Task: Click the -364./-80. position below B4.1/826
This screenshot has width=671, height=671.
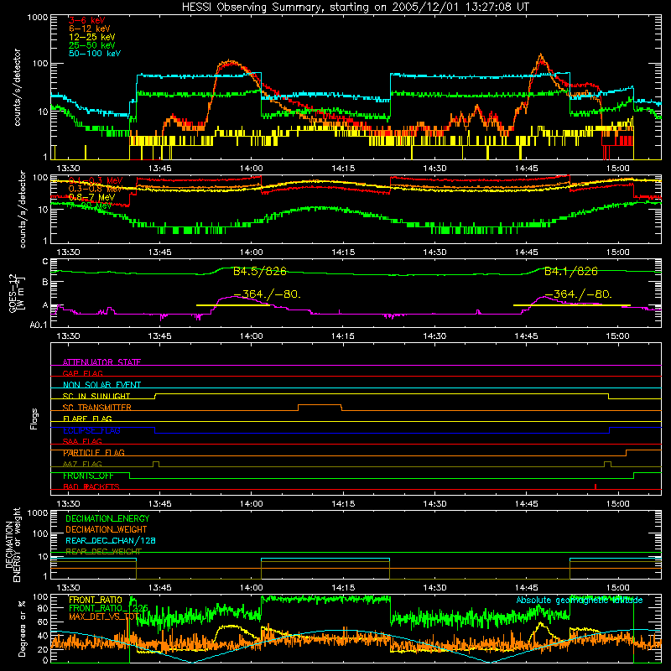Action: click(x=578, y=294)
